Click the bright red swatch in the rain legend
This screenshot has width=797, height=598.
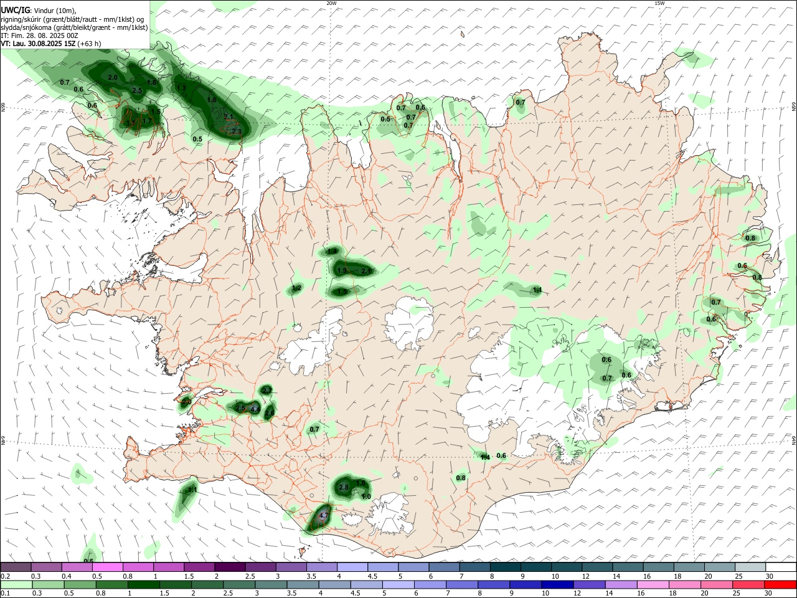(781, 584)
